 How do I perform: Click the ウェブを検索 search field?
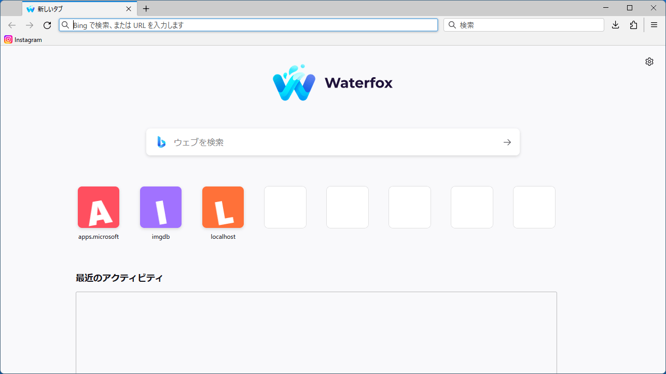pyautogui.click(x=333, y=142)
